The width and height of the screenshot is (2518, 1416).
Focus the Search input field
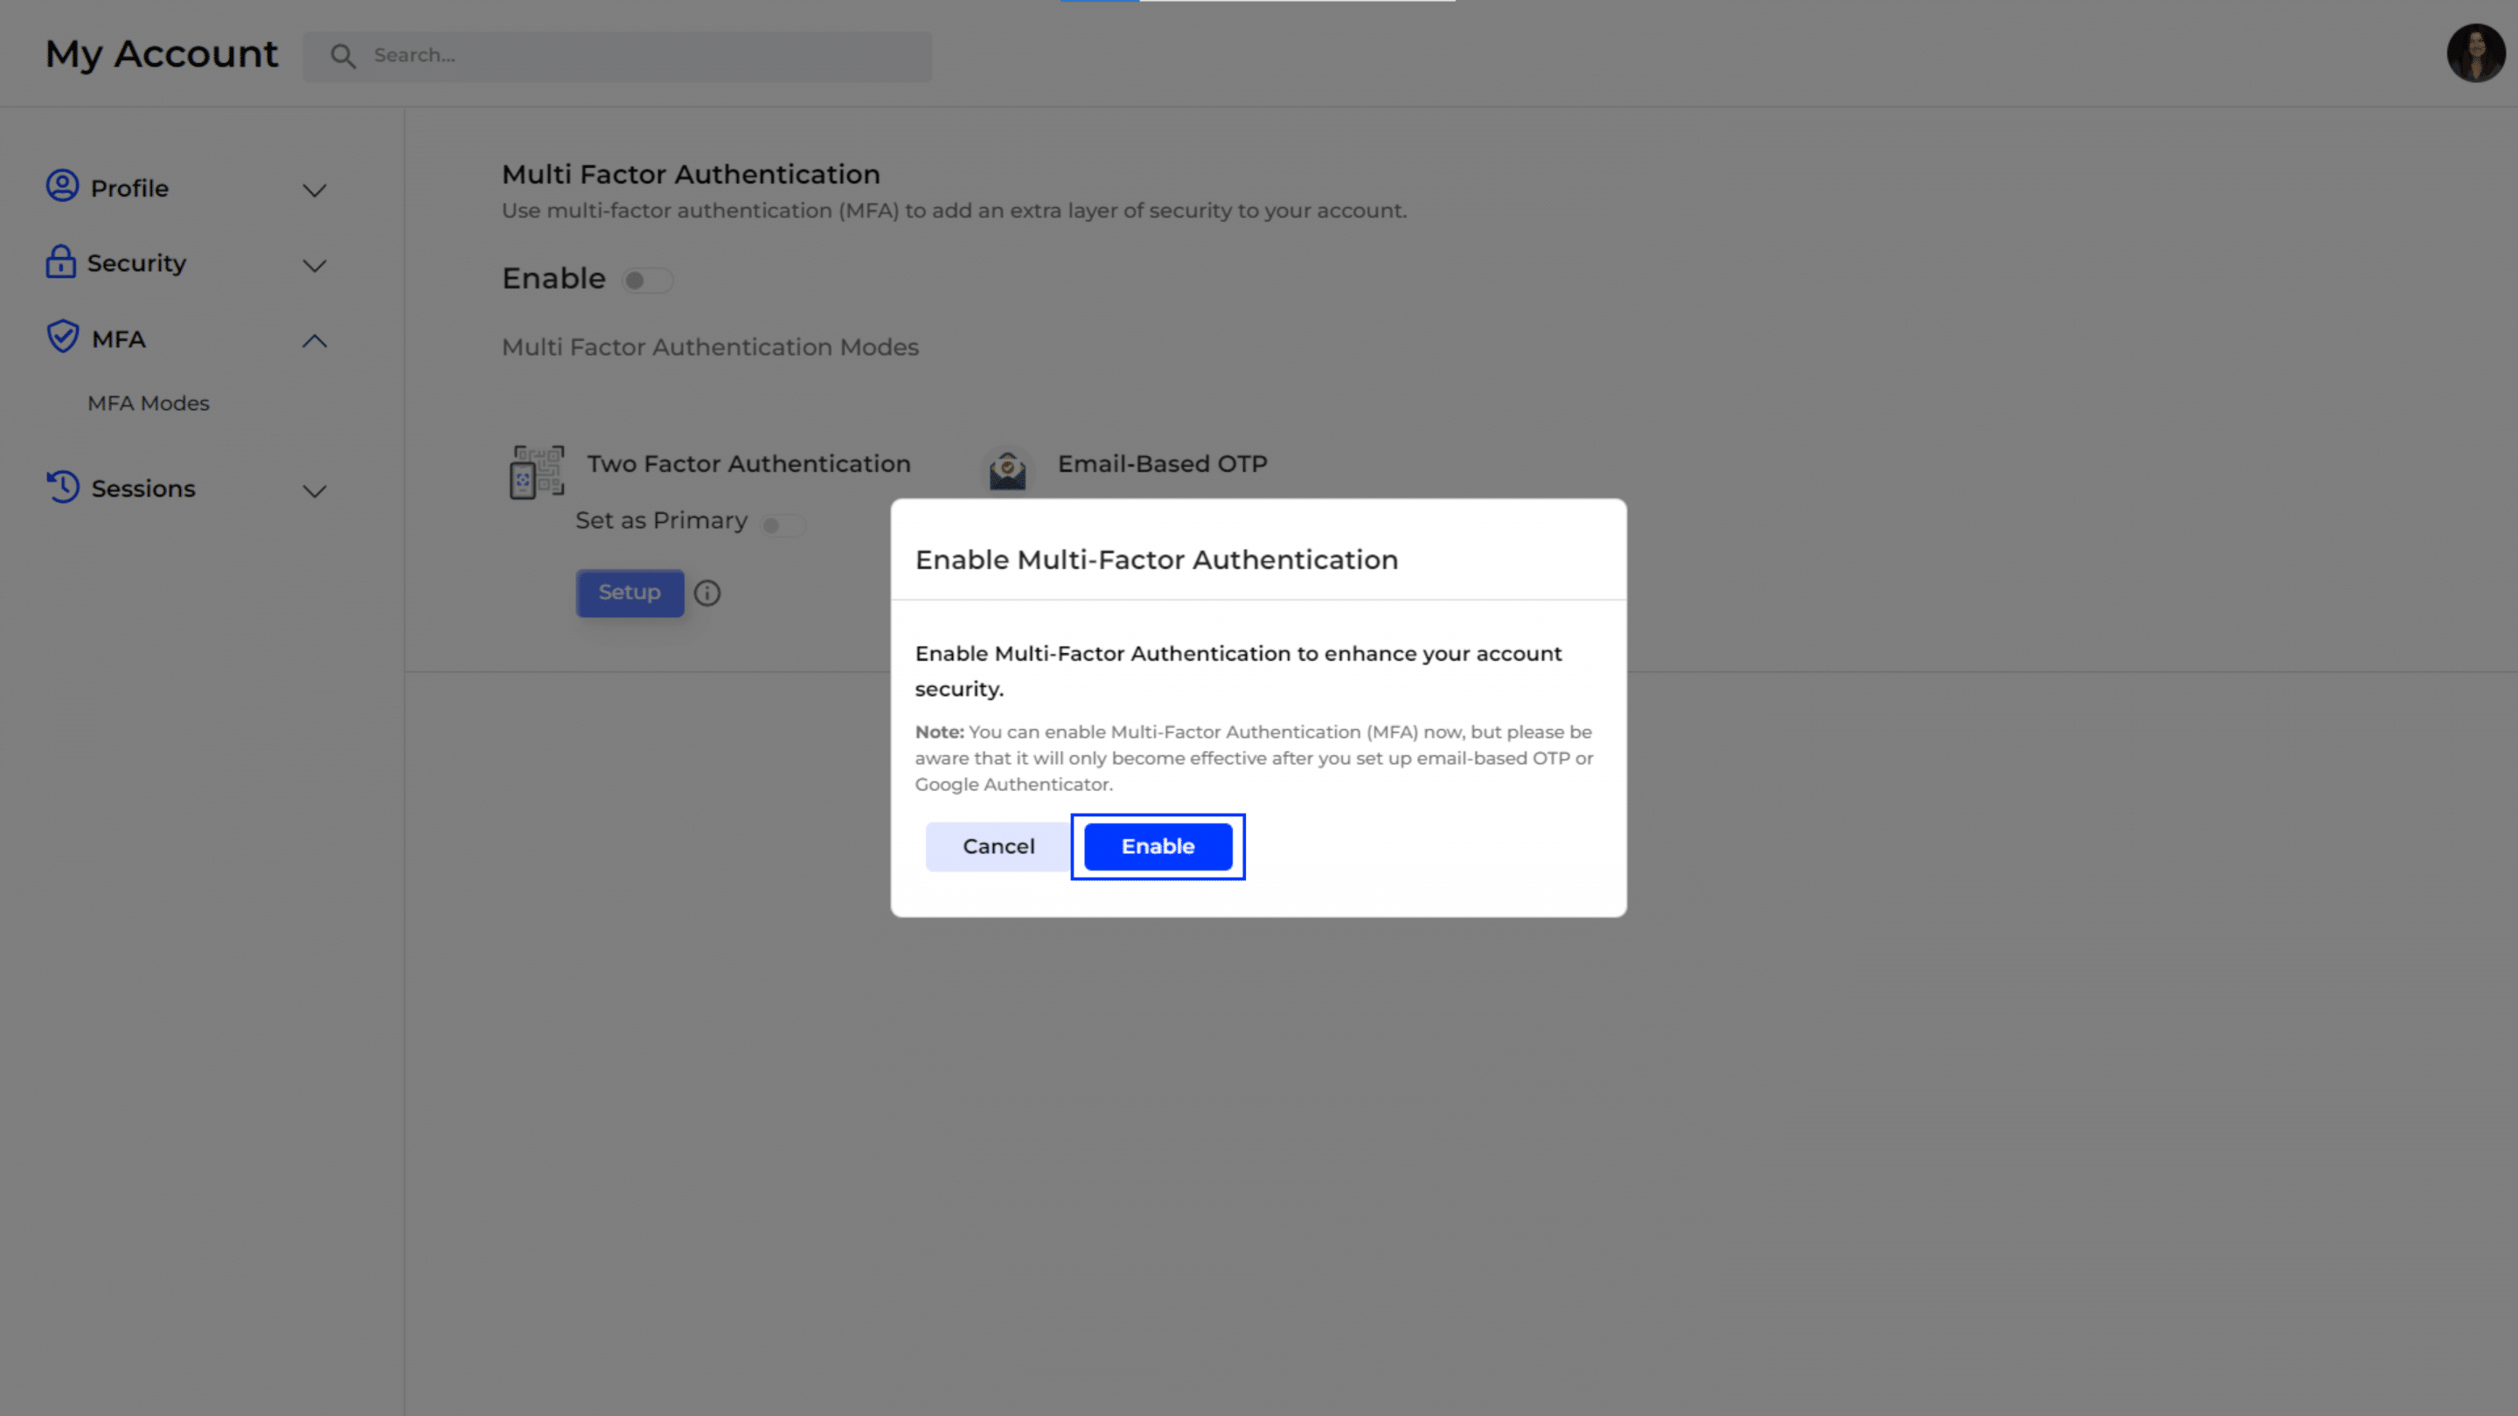click(x=616, y=56)
